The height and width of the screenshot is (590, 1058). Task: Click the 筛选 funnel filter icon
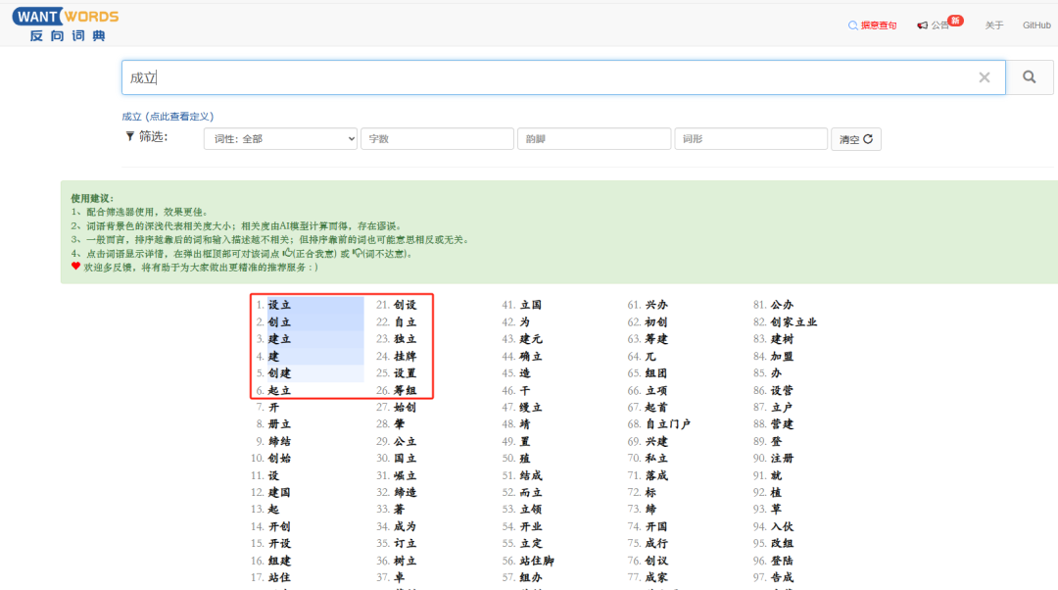coord(129,136)
